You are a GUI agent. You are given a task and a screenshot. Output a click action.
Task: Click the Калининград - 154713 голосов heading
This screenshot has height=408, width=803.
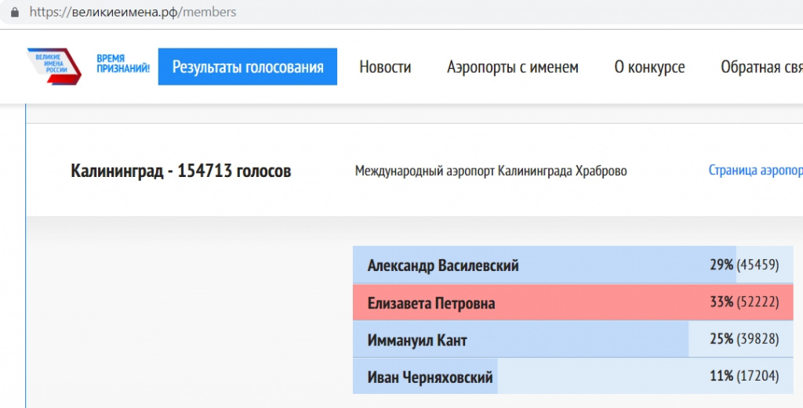point(181,171)
